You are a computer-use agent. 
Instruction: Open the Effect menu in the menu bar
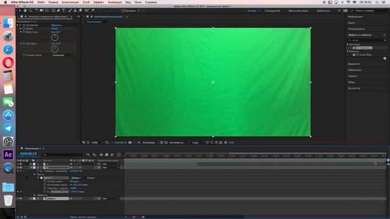99,2
